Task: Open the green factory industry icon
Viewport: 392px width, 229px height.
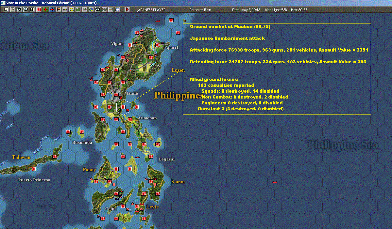Action: pos(78,9)
